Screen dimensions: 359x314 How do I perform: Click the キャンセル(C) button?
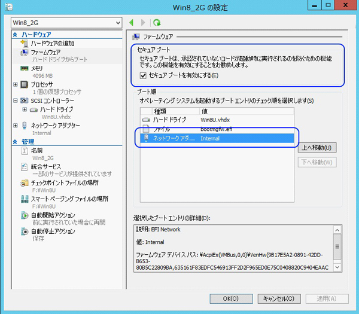(279, 298)
